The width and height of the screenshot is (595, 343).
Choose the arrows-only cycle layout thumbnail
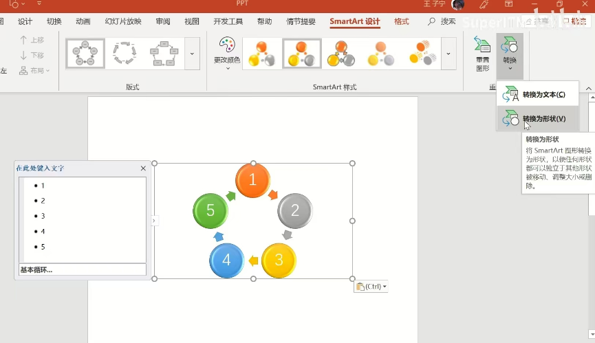point(125,54)
